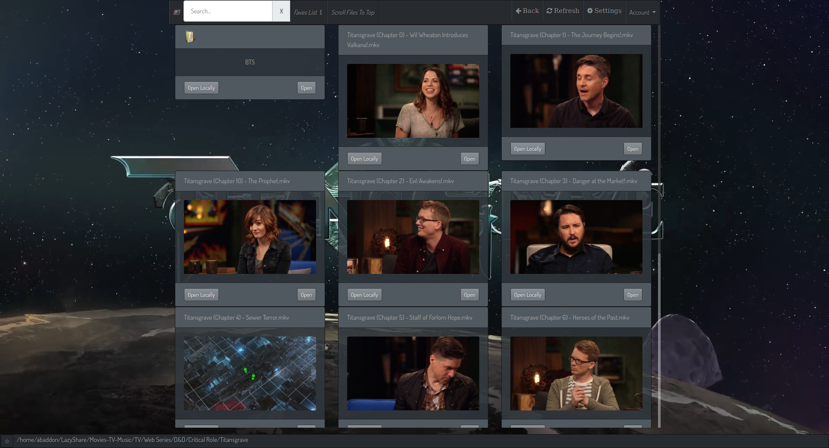Open Locally Chapter 1 The Journey Begins
Screen dimensions: 829x448
point(528,149)
